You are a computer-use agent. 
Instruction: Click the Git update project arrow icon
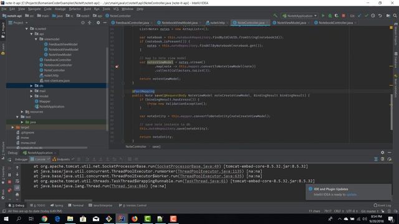(359, 16)
